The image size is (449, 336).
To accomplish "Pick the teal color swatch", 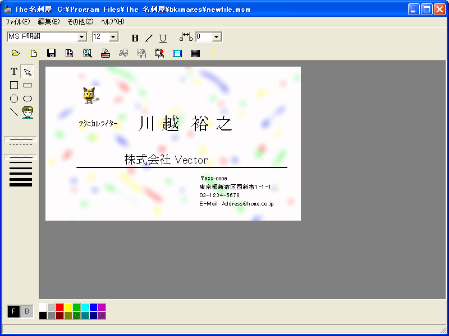I will 85,315.
